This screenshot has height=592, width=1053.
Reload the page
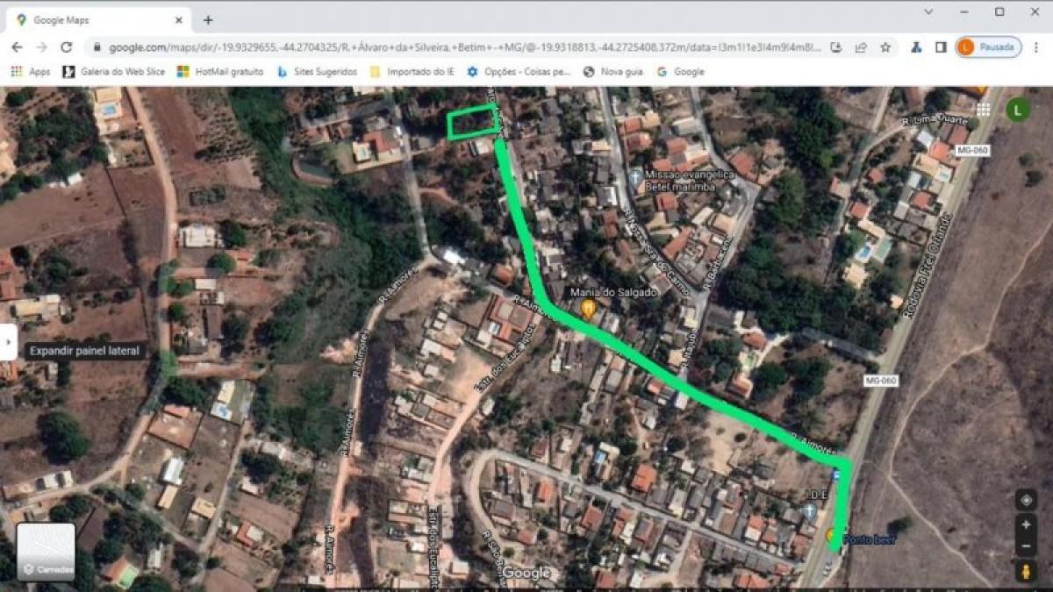pyautogui.click(x=66, y=47)
